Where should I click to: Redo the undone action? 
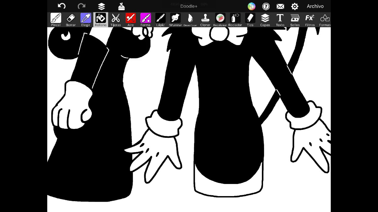point(82,6)
